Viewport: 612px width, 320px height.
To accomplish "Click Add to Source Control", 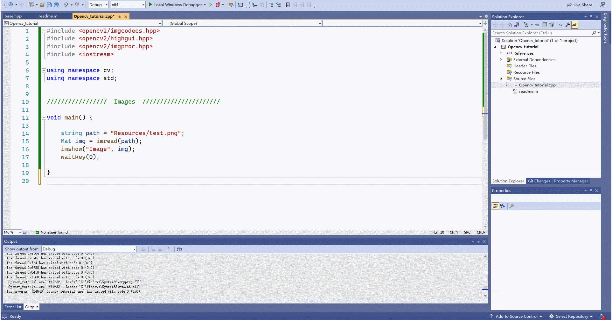I will (516, 316).
